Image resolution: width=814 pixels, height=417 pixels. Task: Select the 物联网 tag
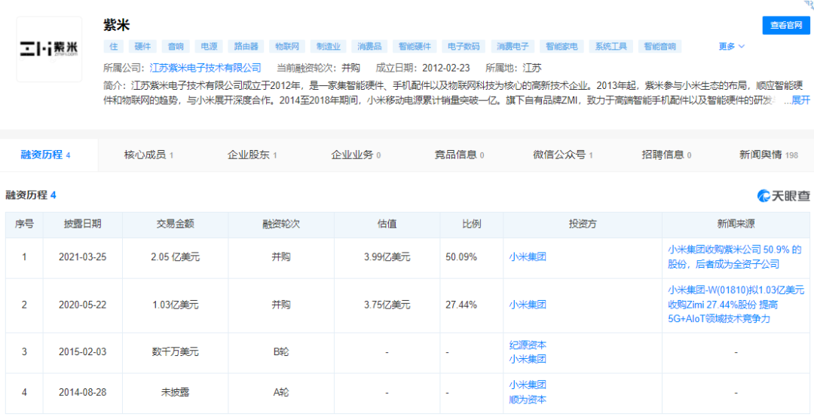(287, 47)
